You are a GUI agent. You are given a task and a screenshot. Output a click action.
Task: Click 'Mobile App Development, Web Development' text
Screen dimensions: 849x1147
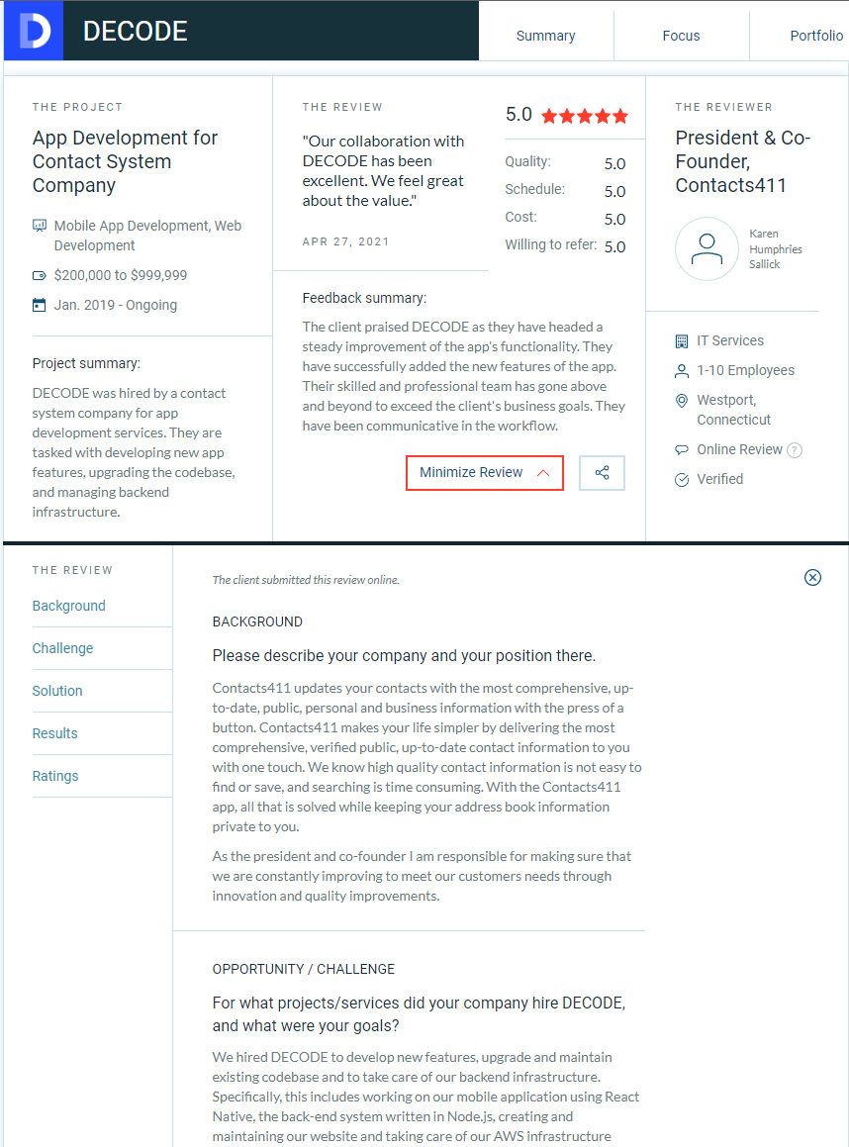[x=147, y=236]
